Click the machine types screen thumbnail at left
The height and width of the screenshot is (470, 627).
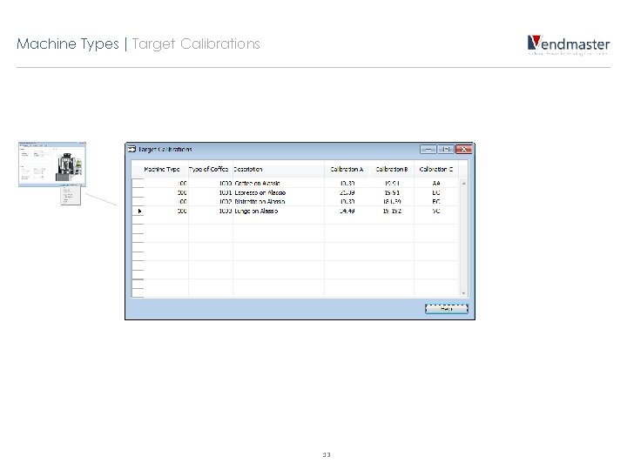click(52, 164)
